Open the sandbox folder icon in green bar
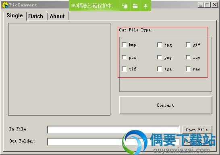The width and height of the screenshot is (220, 155). [135, 6]
